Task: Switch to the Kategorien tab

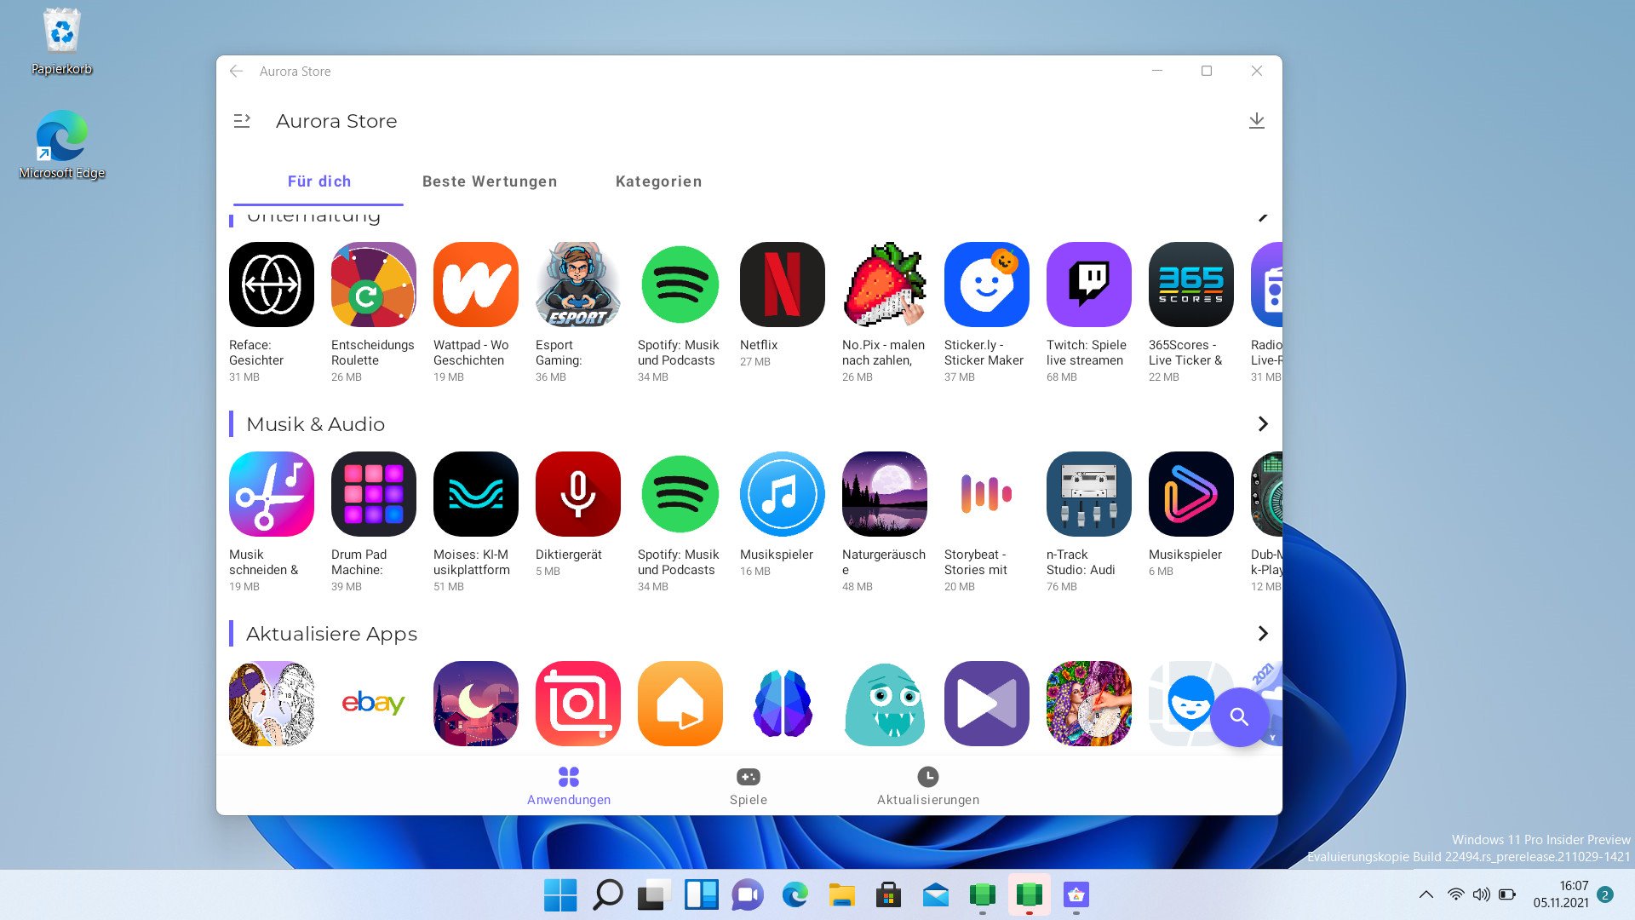Action: pos(658,181)
